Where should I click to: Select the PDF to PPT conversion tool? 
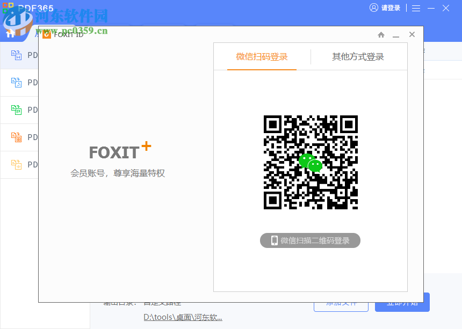click(21, 109)
